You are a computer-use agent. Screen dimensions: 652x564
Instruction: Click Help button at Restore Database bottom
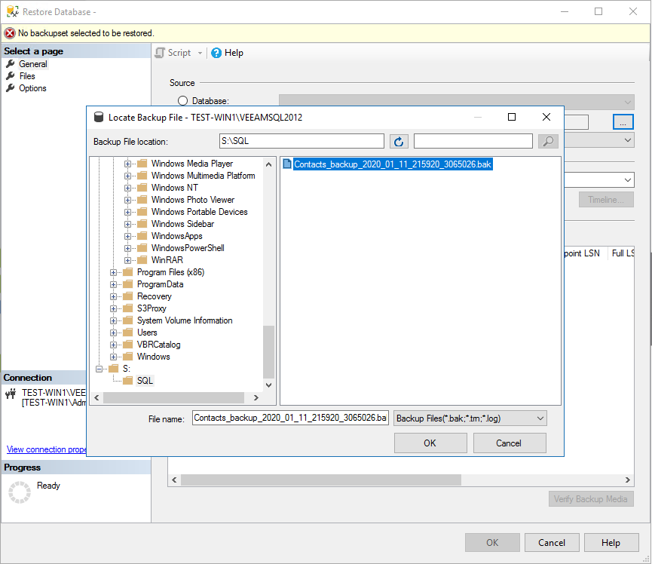611,542
